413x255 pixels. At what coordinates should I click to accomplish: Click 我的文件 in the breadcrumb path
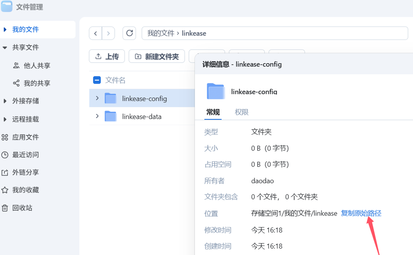161,33
